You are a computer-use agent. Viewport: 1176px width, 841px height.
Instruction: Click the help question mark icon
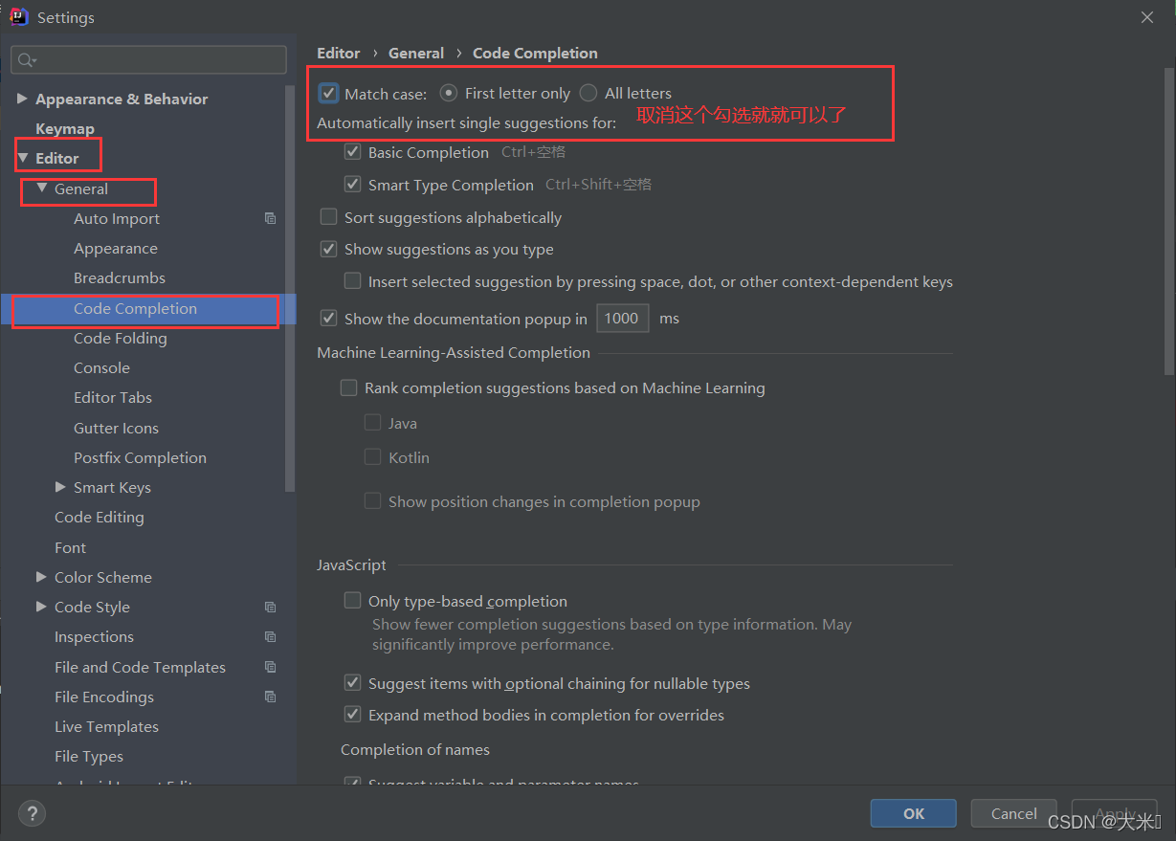click(x=32, y=814)
